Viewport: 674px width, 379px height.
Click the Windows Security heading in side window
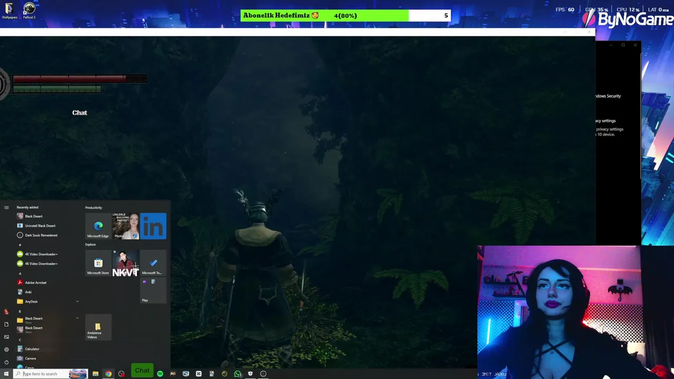608,96
